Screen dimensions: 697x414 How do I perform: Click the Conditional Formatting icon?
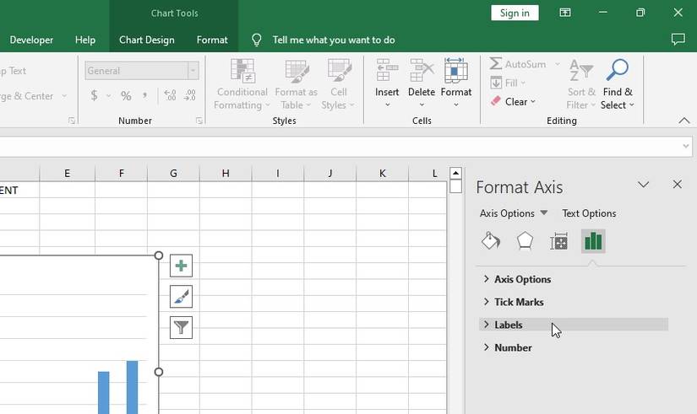(243, 73)
